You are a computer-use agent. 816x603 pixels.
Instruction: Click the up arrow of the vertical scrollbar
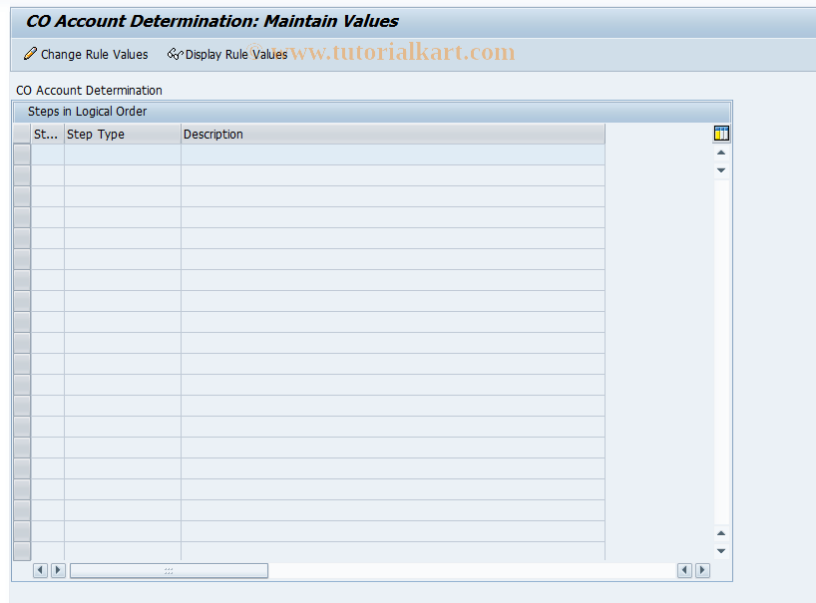[720, 152]
